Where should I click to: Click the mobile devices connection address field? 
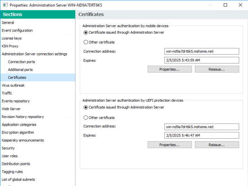[202, 52]
